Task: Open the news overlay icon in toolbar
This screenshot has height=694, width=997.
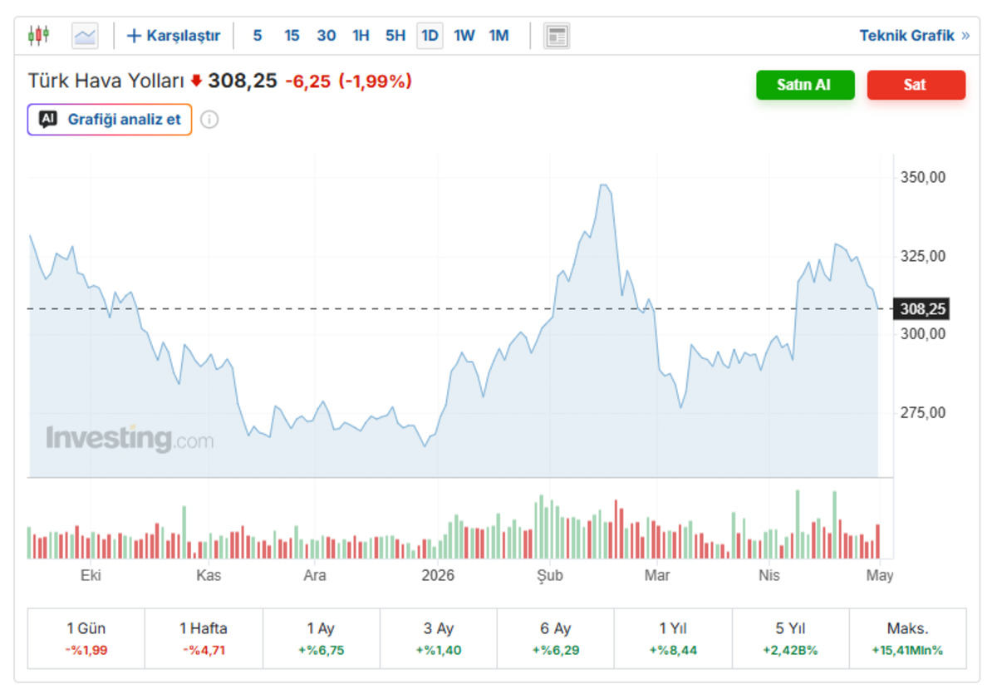Action: (557, 36)
